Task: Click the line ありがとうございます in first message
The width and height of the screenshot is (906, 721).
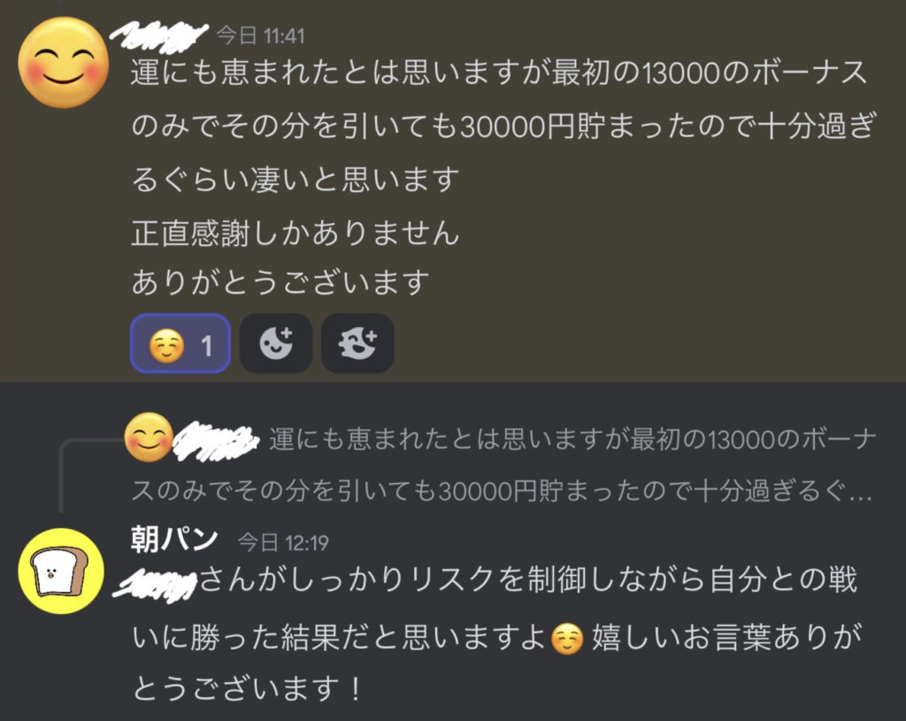Action: [x=280, y=282]
